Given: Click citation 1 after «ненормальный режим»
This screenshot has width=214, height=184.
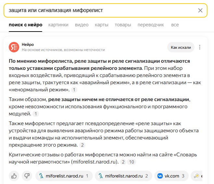Looking at the screenshot, I should 74,90.
